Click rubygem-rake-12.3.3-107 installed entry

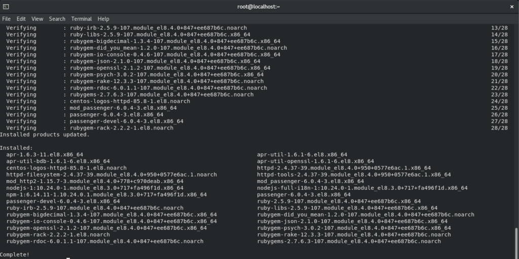pyautogui.click(x=354, y=235)
